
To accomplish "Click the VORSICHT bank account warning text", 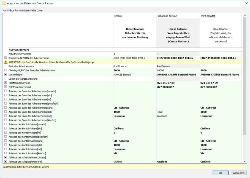I will pyautogui.click(x=51, y=62).
